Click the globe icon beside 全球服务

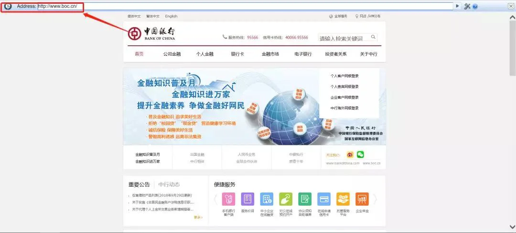[x=331, y=16]
